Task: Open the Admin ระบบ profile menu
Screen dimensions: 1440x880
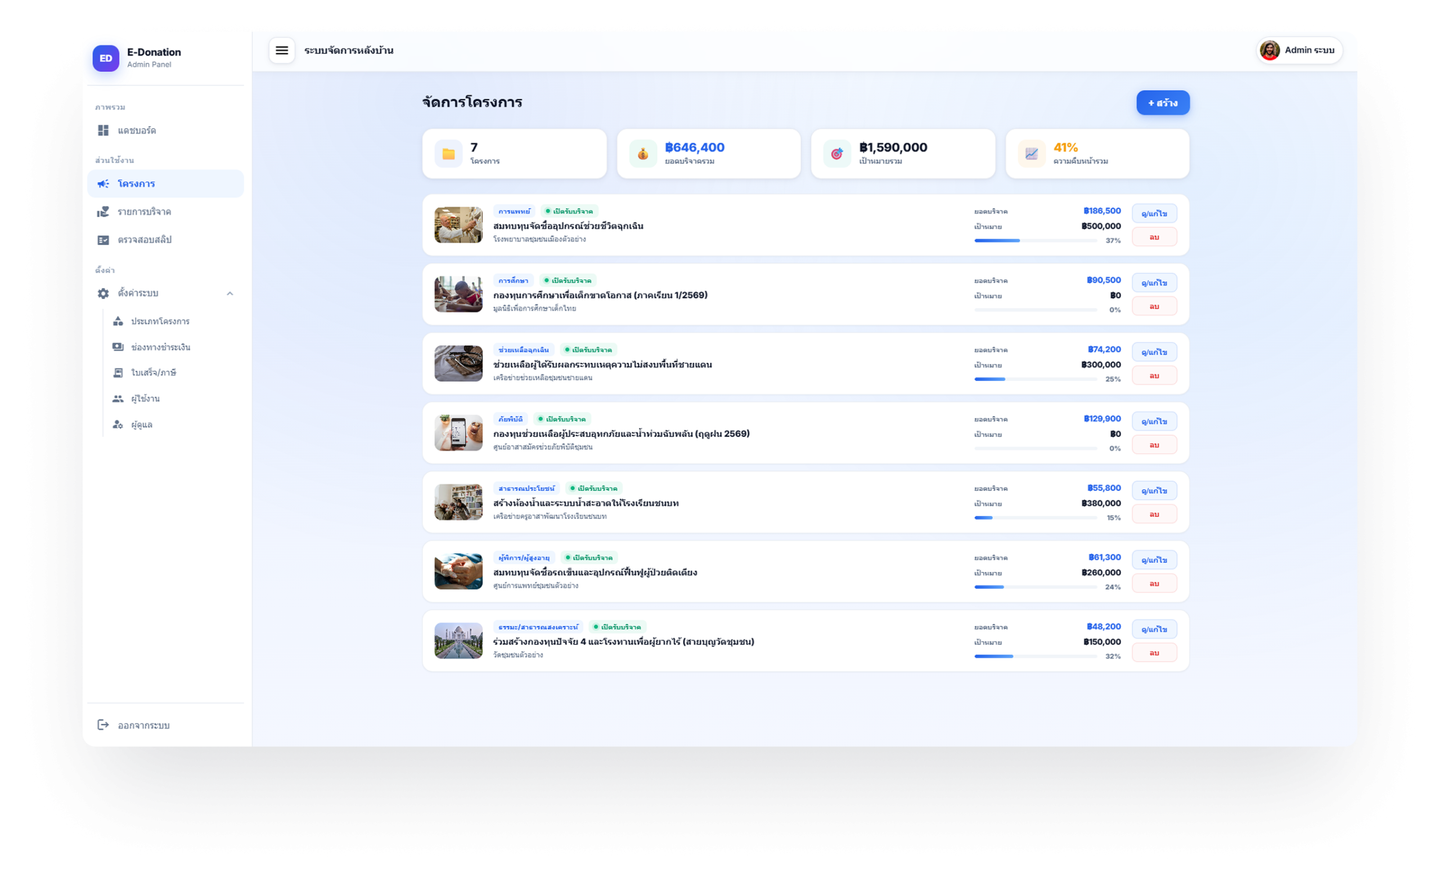Action: point(1299,50)
